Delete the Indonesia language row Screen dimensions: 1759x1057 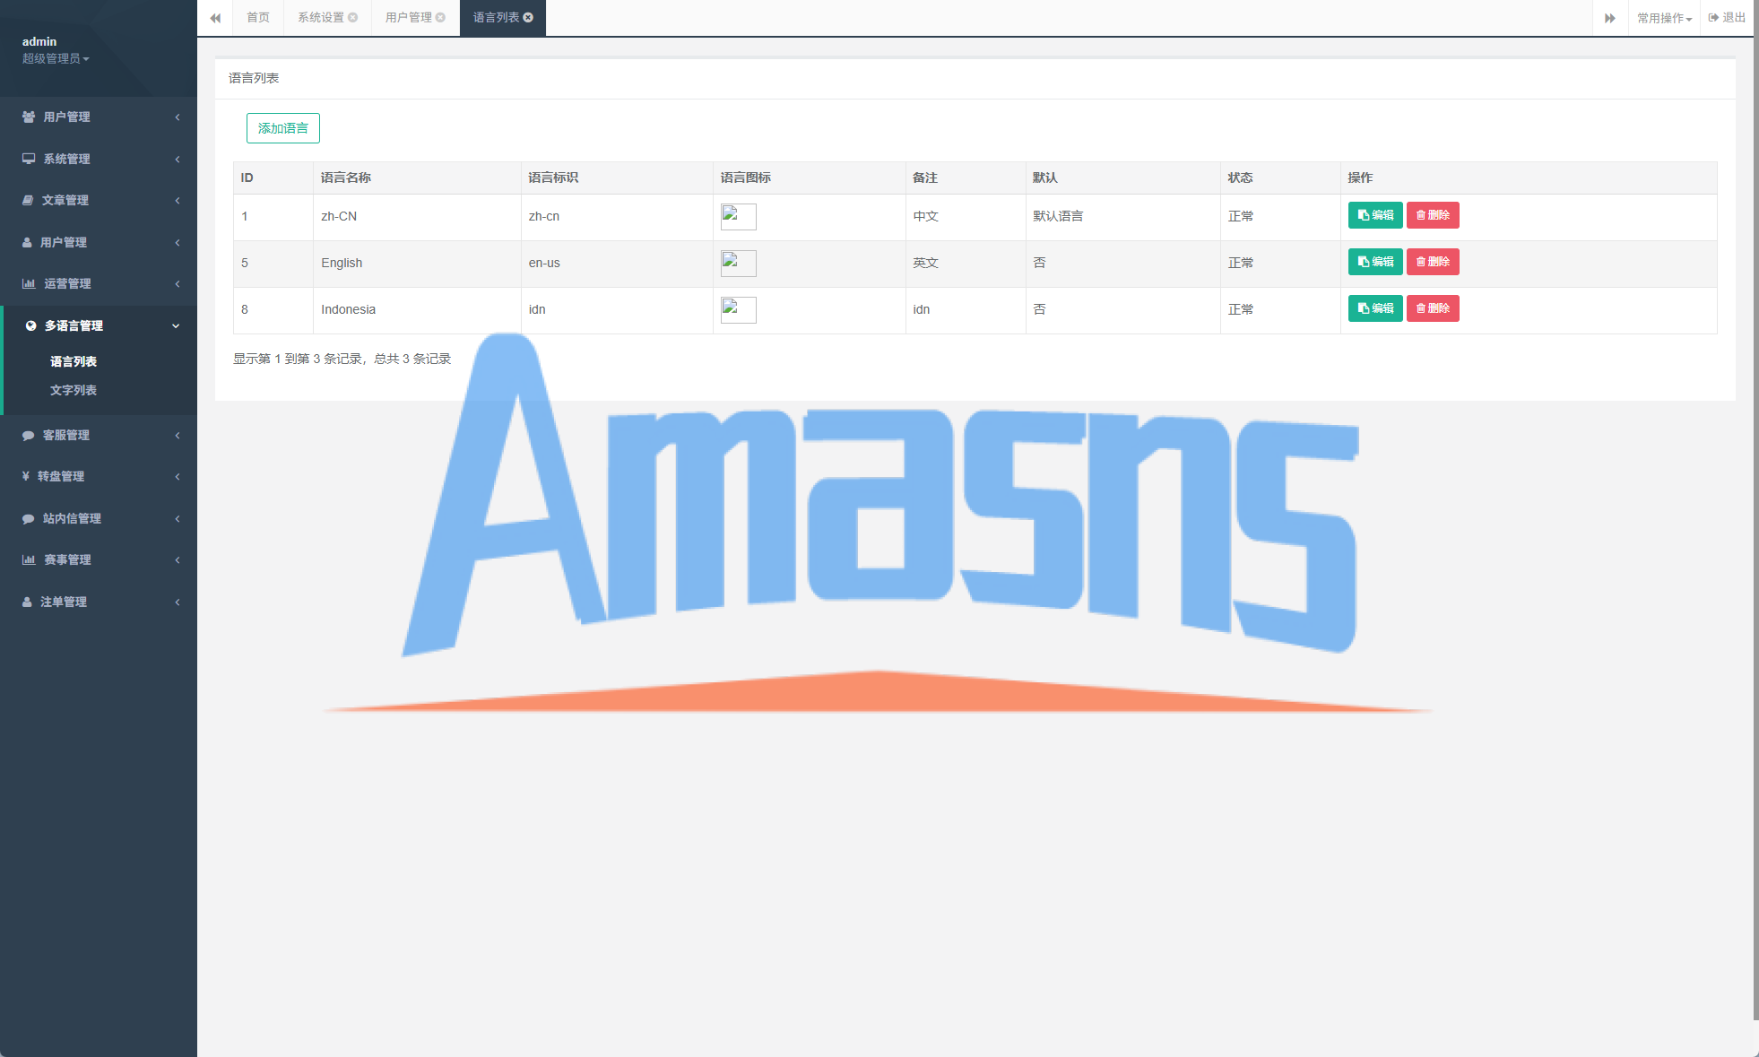pos(1432,308)
